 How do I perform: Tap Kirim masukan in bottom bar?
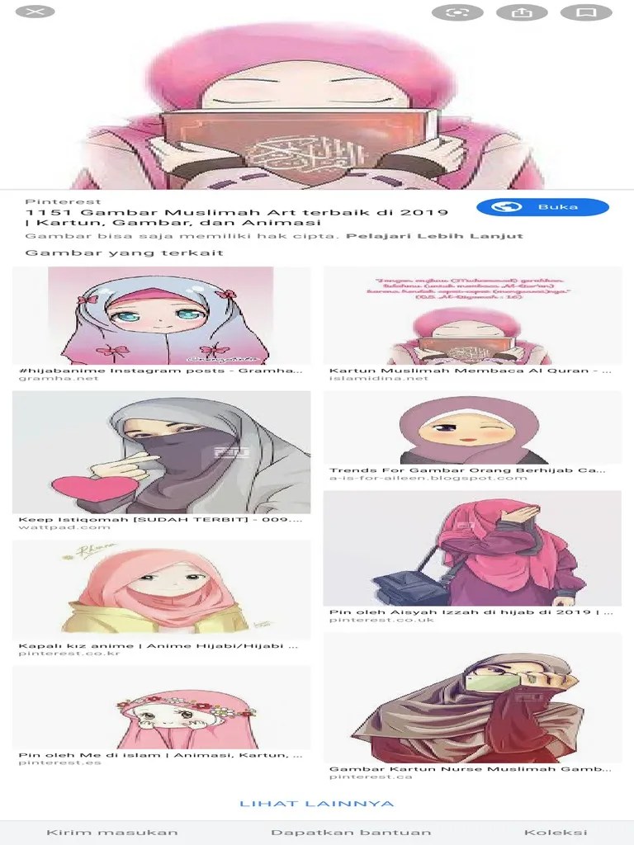[112, 833]
